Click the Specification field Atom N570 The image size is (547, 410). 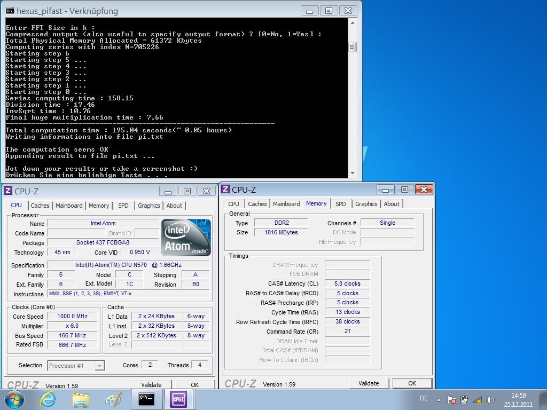coord(128,265)
